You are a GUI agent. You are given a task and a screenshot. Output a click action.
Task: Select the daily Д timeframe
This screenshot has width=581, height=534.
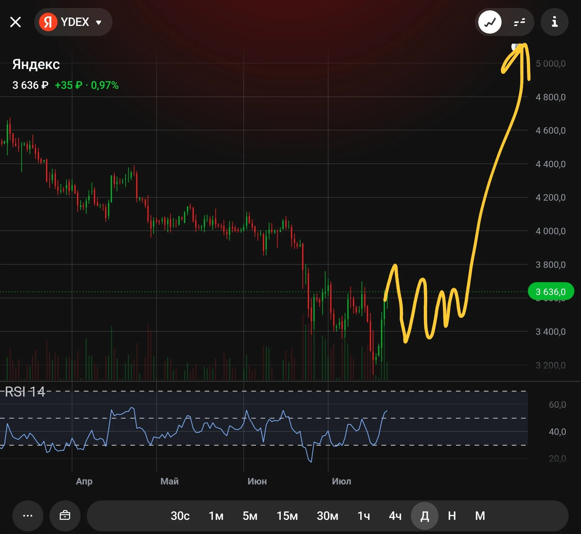click(425, 516)
